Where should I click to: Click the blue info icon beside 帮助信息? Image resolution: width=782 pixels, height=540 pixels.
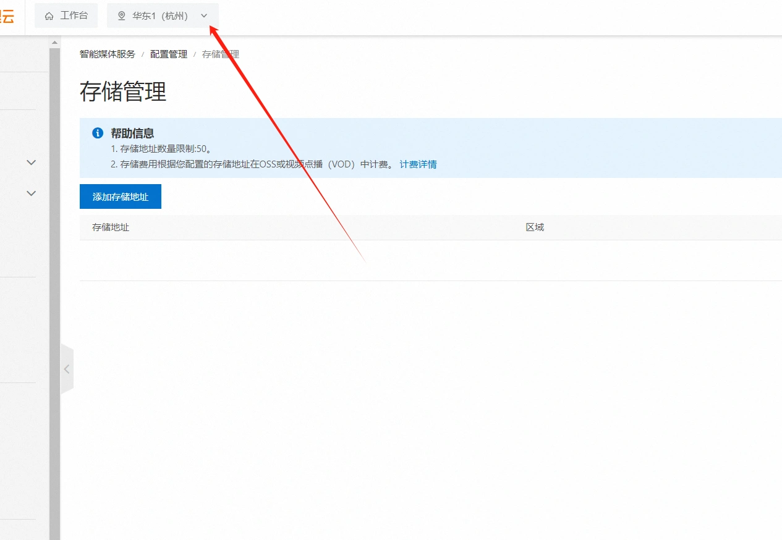tap(98, 133)
